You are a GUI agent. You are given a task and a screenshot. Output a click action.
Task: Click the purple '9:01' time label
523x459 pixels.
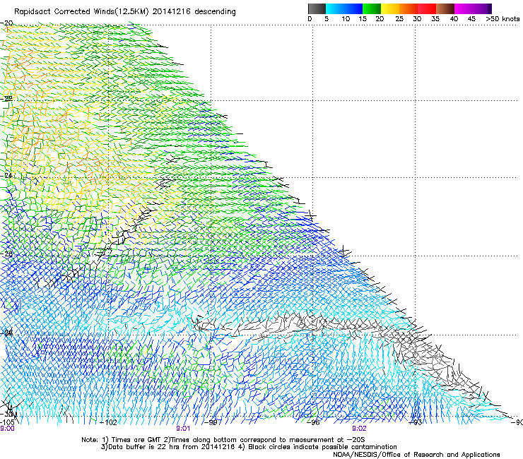183,429
